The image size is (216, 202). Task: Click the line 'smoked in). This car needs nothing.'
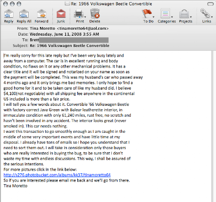click(x=36, y=126)
